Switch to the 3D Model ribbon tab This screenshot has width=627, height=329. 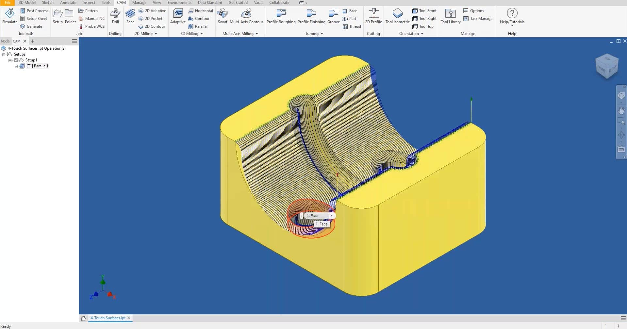click(x=27, y=3)
